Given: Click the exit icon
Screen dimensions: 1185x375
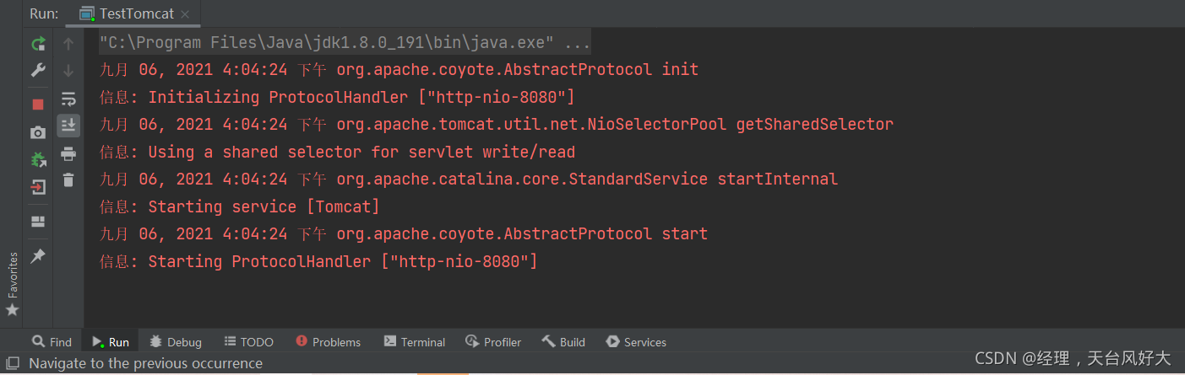Looking at the screenshot, I should (x=38, y=187).
